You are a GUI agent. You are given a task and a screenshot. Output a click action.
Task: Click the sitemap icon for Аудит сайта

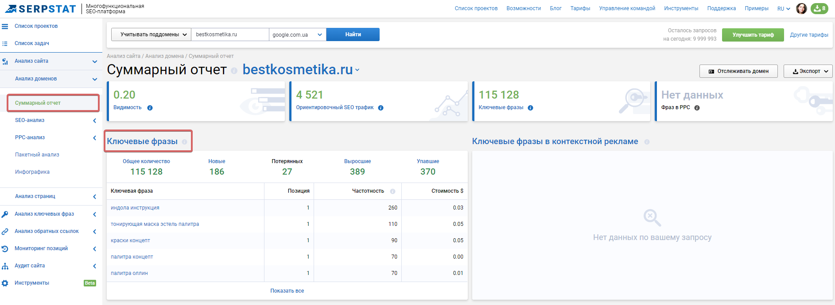pyautogui.click(x=5, y=266)
